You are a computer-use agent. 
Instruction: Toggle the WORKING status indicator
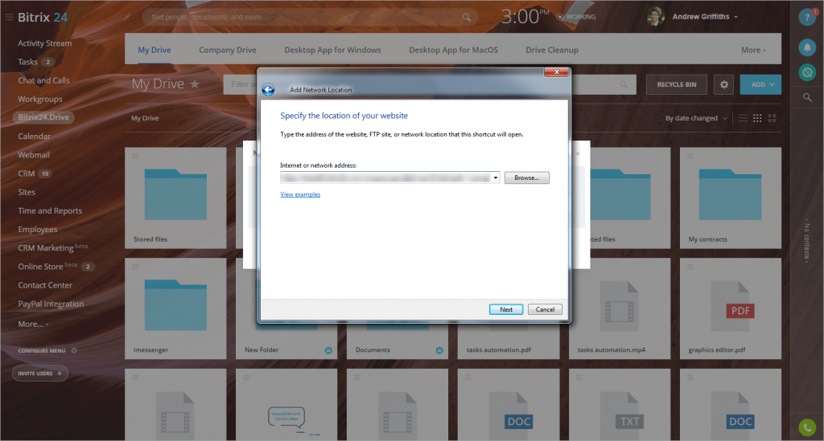(x=576, y=17)
